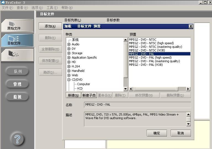Click the 全部删除(M) button
Image resolution: width=212 pixels, height=149 pixels.
point(50,49)
